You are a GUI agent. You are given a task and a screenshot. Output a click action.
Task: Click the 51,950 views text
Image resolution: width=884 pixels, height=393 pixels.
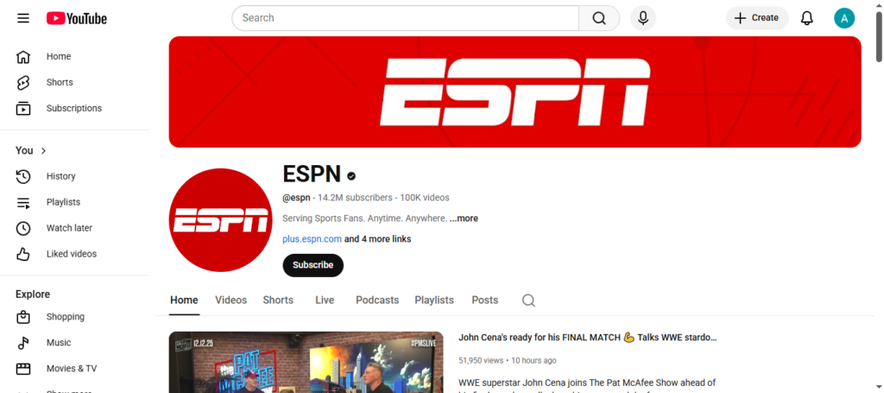pos(480,360)
